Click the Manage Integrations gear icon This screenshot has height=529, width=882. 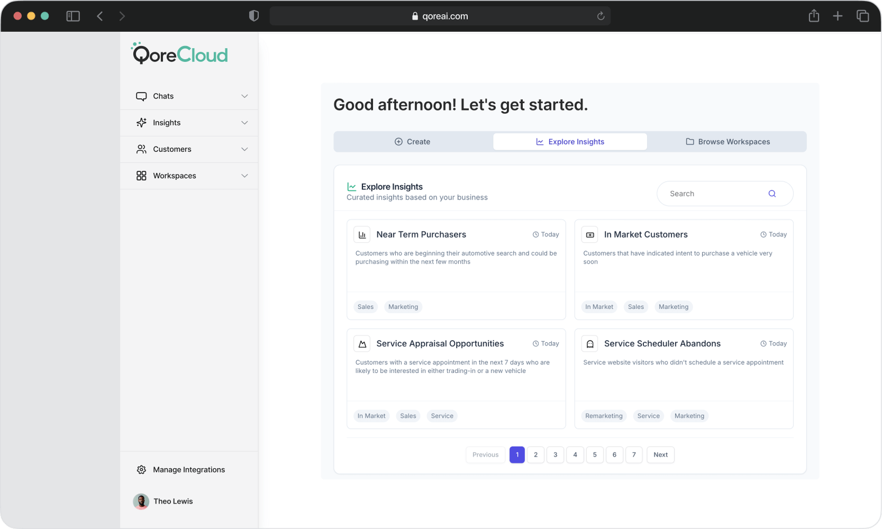point(141,470)
